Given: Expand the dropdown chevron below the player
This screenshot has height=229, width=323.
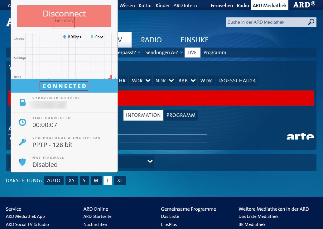Looking at the screenshot, I should click(150, 162).
